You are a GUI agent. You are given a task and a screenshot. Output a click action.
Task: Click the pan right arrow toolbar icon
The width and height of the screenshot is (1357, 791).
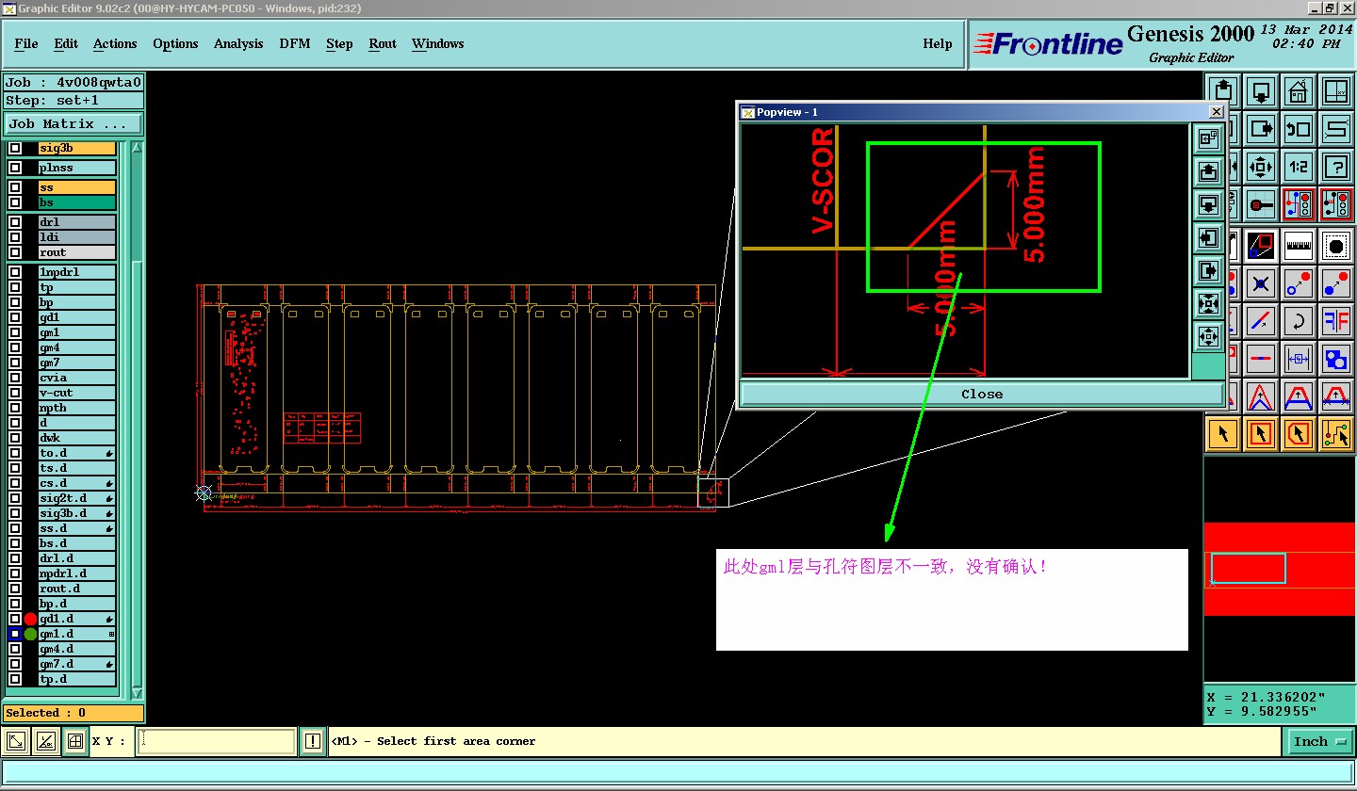point(1261,127)
